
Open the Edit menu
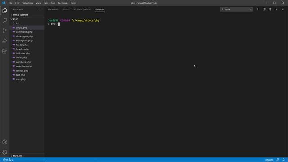click(x=18, y=3)
